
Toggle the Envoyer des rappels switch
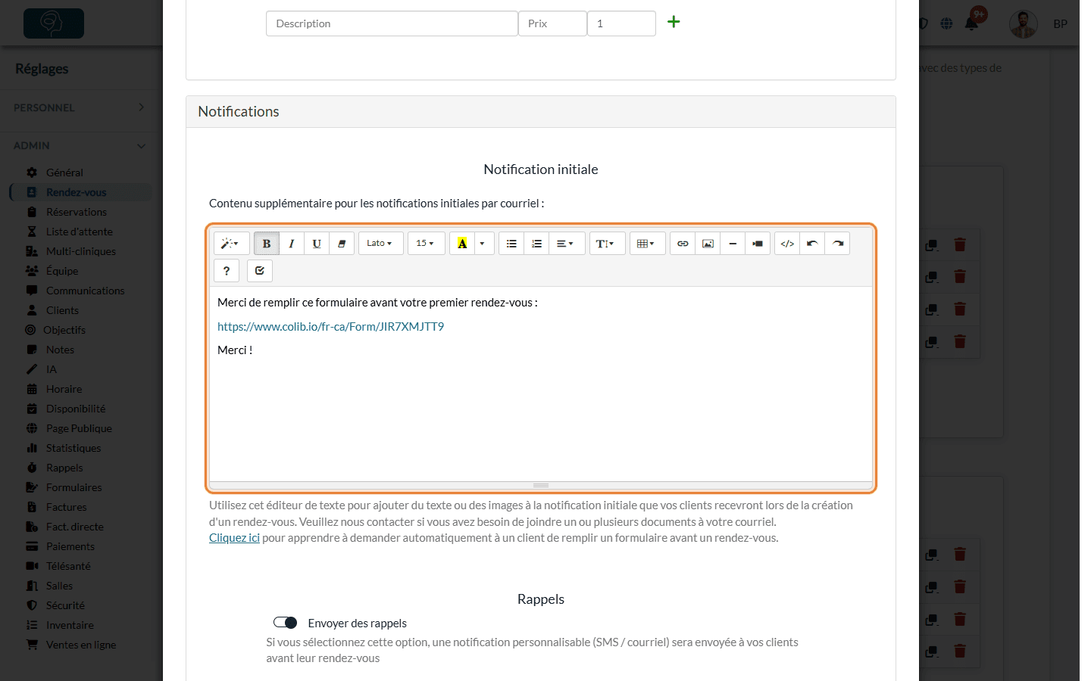286,623
